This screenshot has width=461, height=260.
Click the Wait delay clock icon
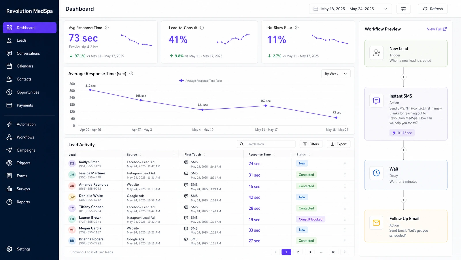(376, 173)
